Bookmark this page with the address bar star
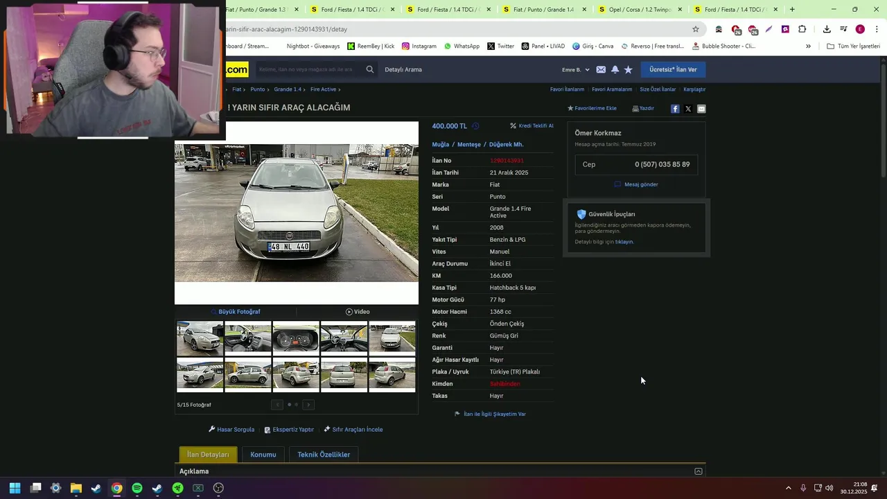The height and width of the screenshot is (499, 887). (696, 29)
